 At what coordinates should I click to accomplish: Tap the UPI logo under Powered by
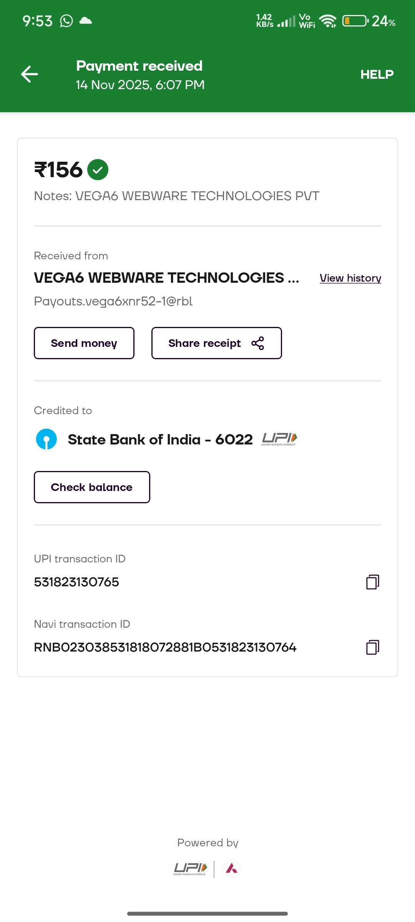coord(190,869)
